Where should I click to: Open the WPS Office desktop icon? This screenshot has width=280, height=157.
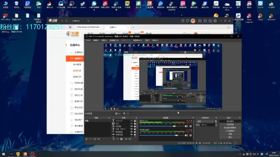5,17
